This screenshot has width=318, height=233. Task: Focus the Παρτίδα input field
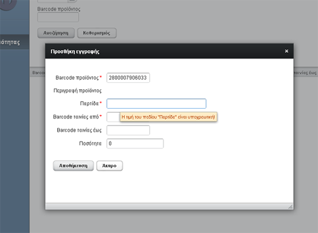pyautogui.click(x=156, y=104)
